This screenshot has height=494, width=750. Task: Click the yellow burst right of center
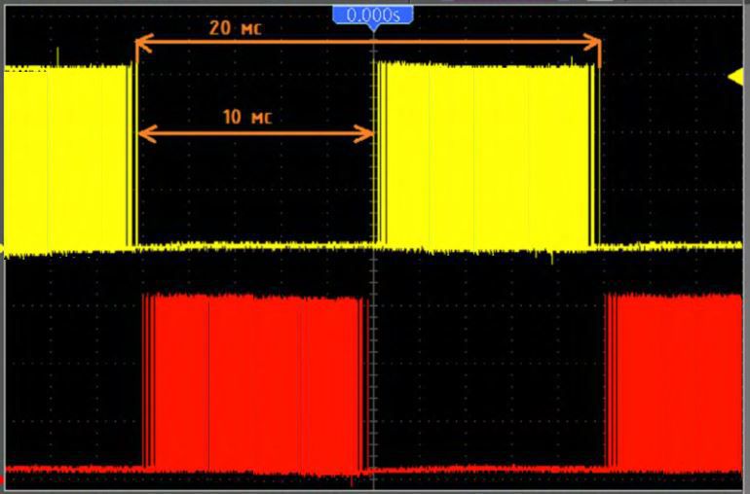pyautogui.click(x=484, y=156)
